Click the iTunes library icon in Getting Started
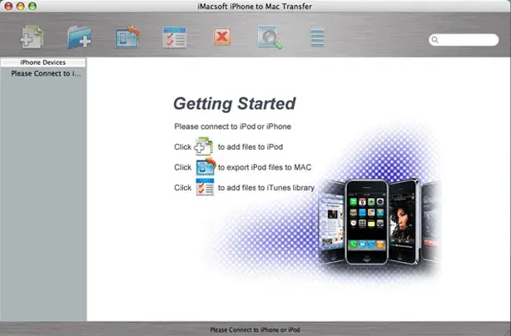 (205, 187)
